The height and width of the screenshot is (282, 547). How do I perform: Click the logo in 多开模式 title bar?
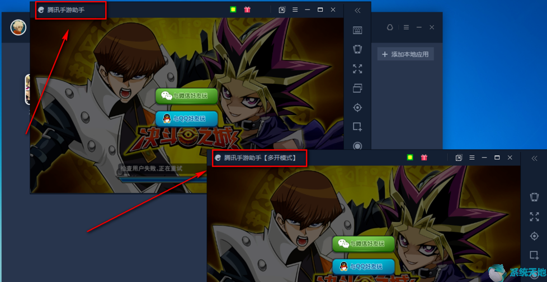click(x=218, y=158)
